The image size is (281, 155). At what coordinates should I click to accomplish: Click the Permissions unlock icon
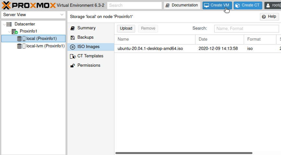pyautogui.click(x=73, y=66)
